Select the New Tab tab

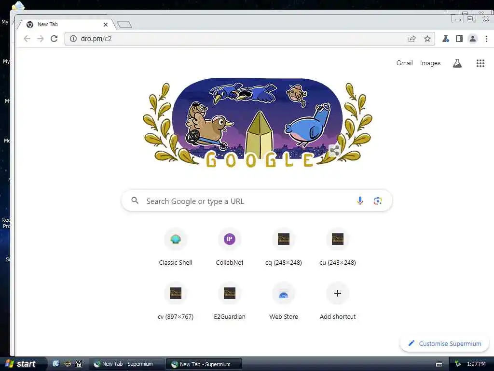point(67,24)
